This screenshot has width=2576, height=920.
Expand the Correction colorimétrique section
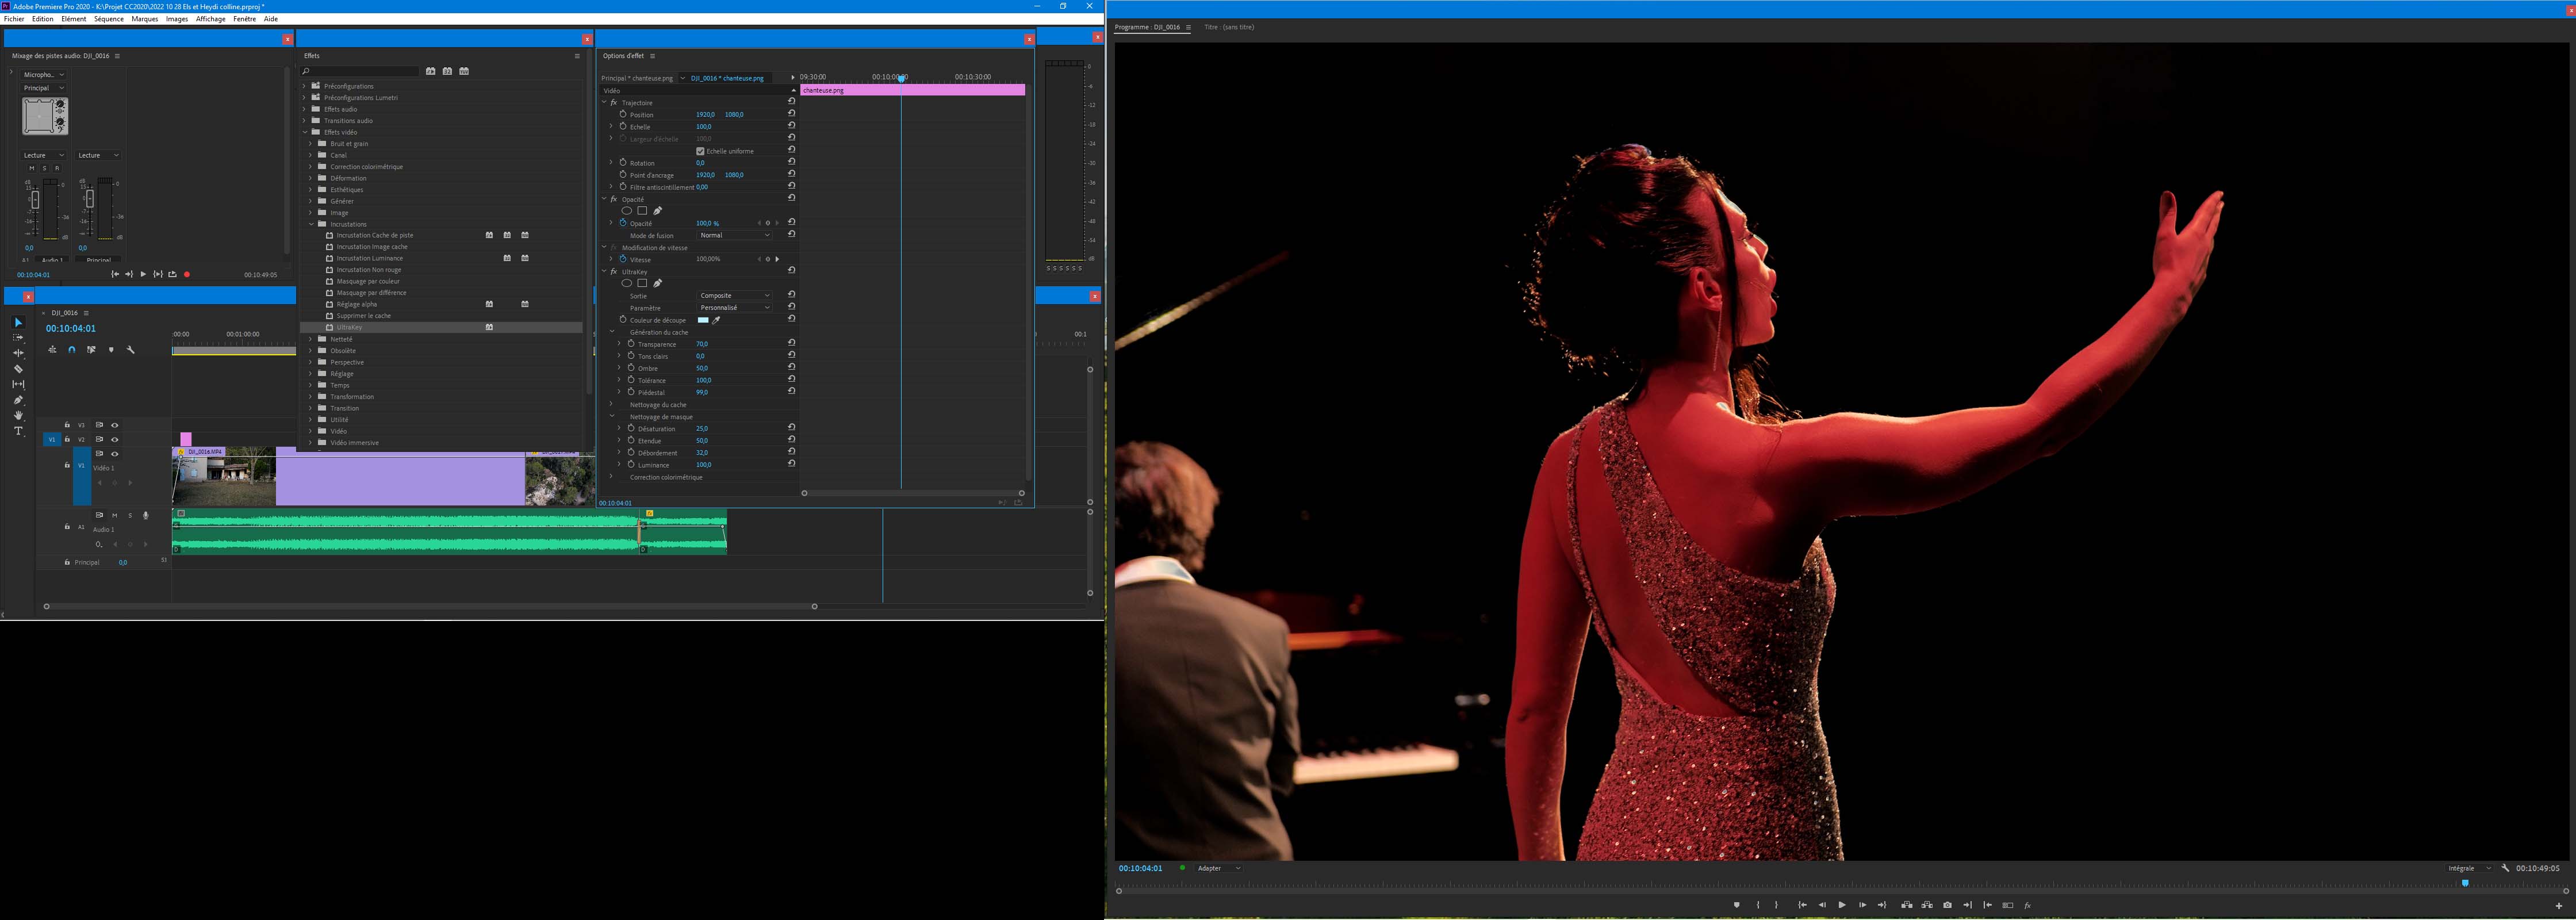pos(612,477)
